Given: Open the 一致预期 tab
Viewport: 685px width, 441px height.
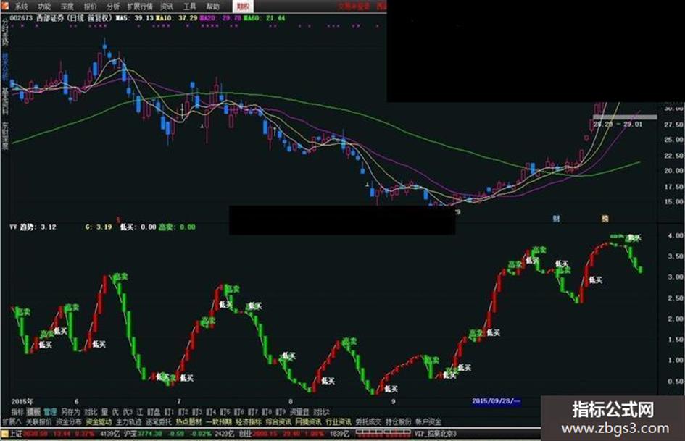Looking at the screenshot, I should coord(218,421).
